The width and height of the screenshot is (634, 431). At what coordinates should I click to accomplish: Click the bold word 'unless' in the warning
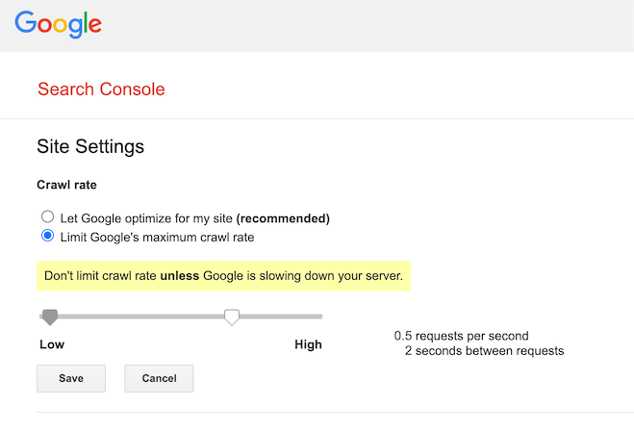(x=180, y=276)
